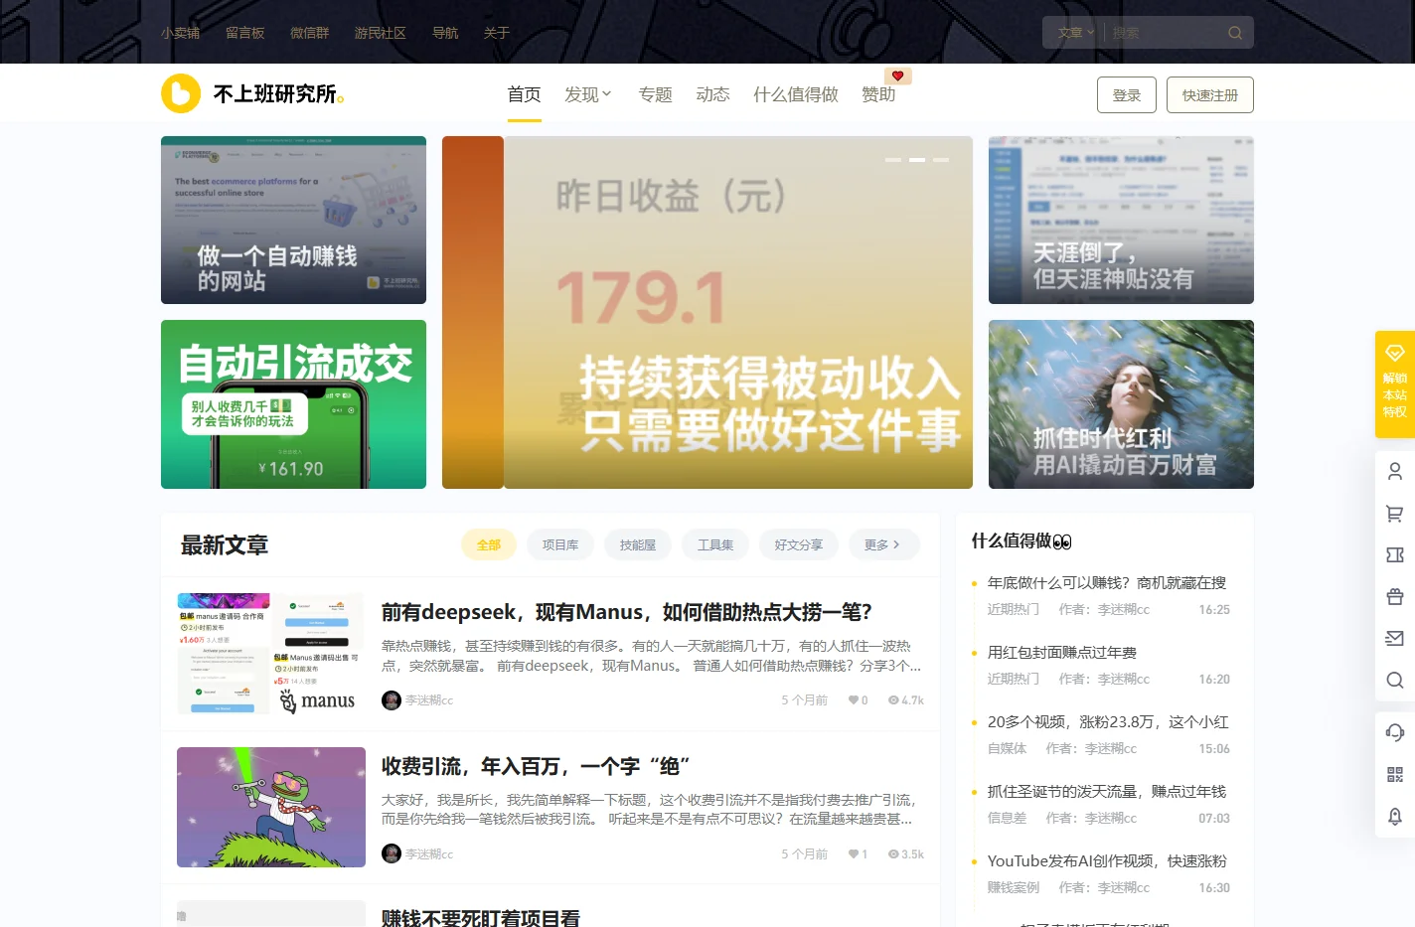Open the 微信群 top link
The image size is (1415, 927).
pos(310,33)
